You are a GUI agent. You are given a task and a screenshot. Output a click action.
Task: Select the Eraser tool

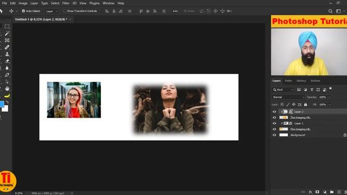point(7,61)
